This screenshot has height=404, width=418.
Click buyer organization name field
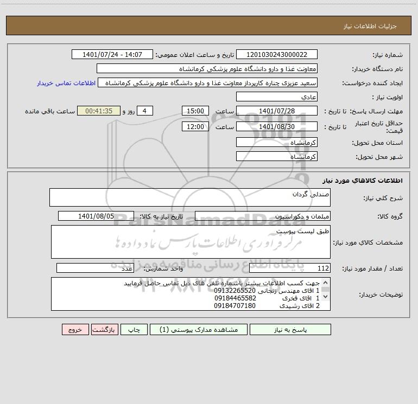[207, 69]
